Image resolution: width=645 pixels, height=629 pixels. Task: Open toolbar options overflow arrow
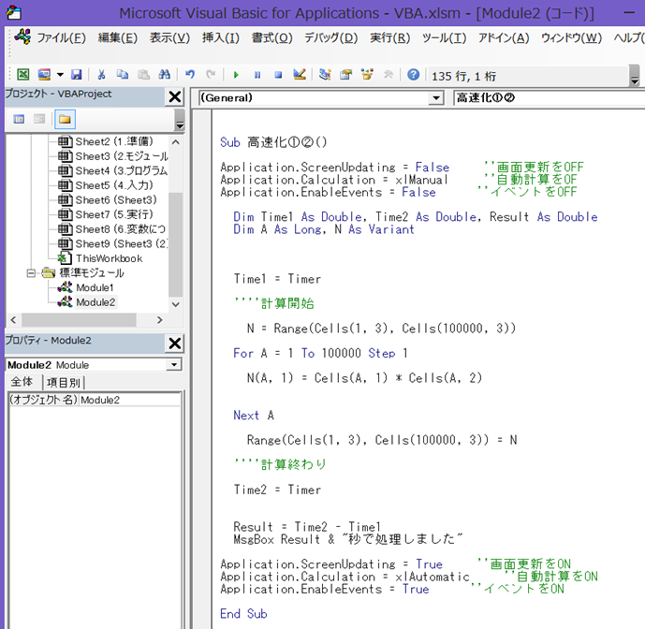(x=635, y=76)
